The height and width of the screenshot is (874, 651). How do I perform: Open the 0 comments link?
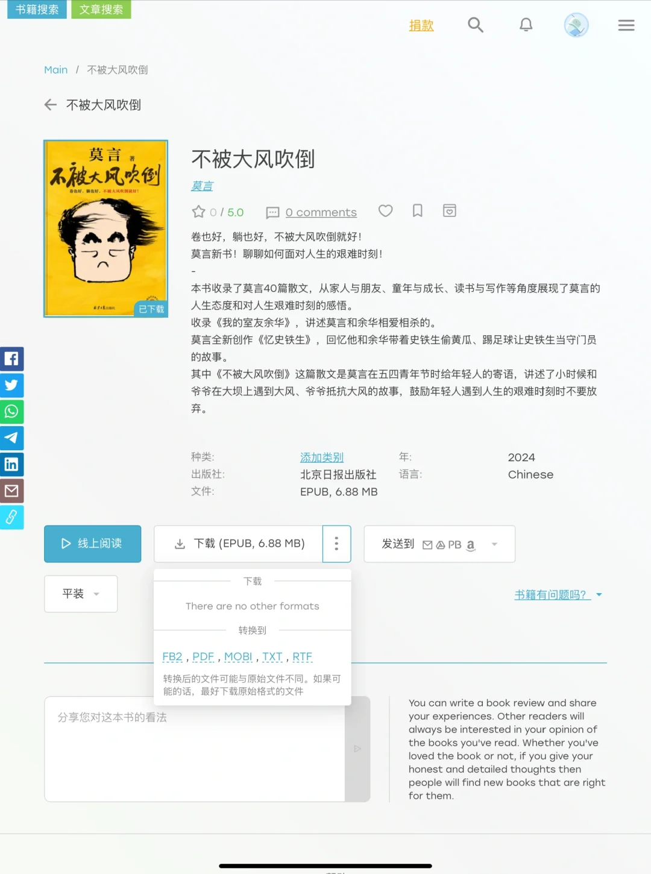(321, 212)
